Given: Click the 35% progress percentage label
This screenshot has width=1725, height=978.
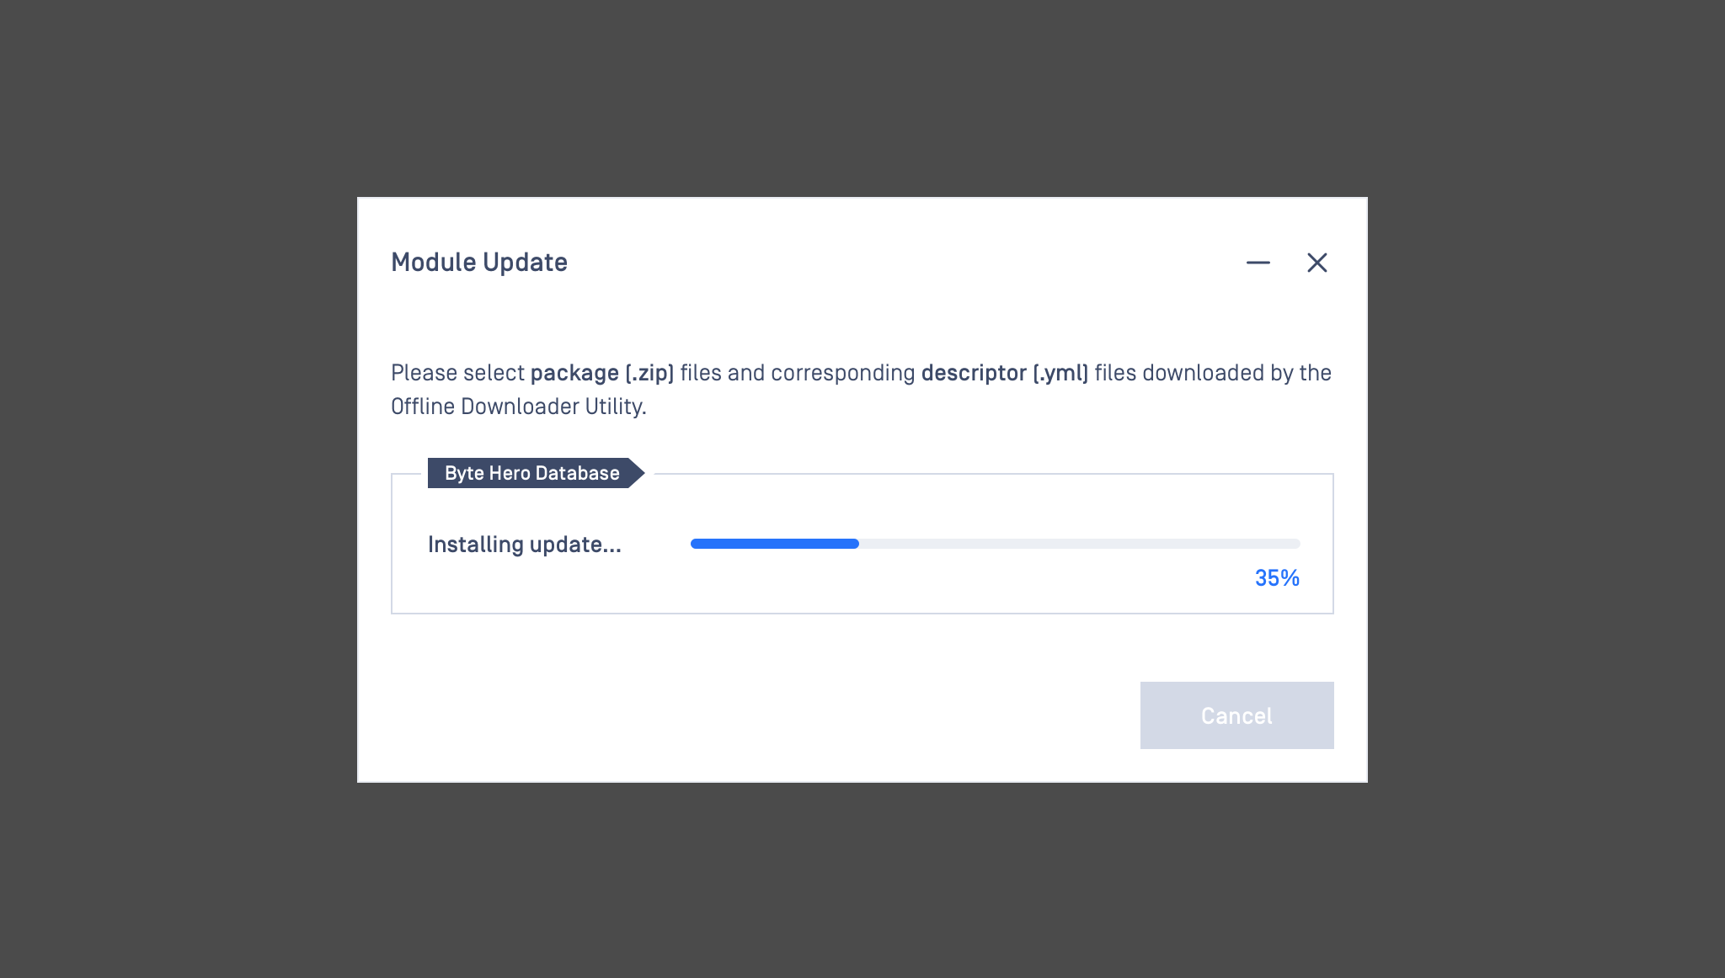Looking at the screenshot, I should click(1277, 578).
